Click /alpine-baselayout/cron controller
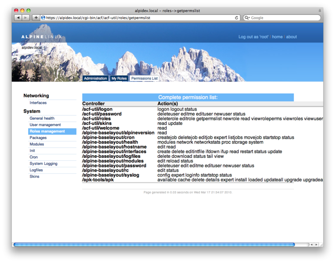This screenshot has height=263, width=335. 108,137
